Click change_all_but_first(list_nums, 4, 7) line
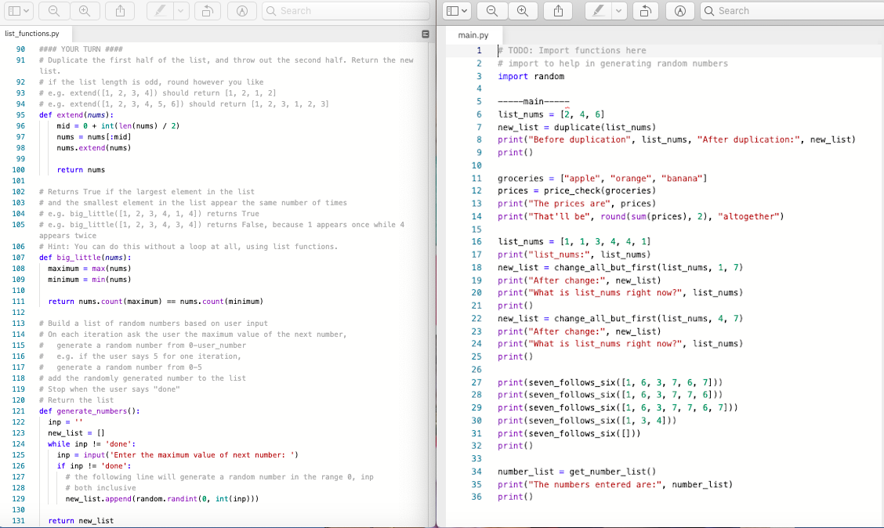The width and height of the screenshot is (884, 528). pos(621,318)
